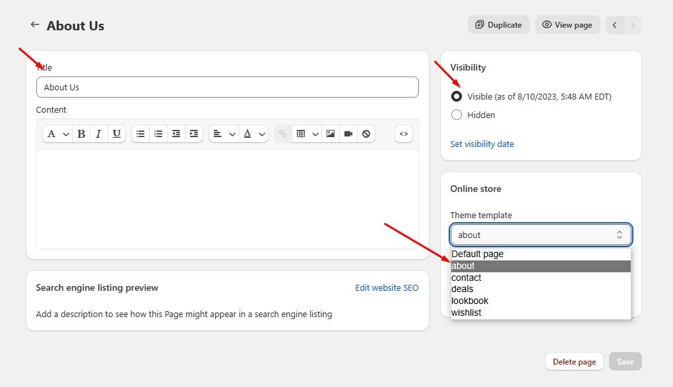This screenshot has width=673, height=387.
Task: Toggle bold formatting in the content editor
Action: pos(81,134)
